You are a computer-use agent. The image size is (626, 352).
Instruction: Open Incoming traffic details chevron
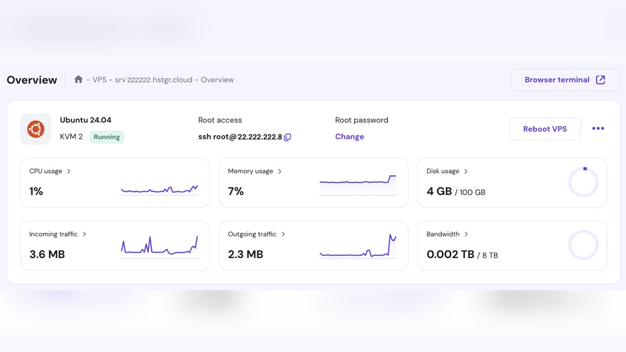click(x=85, y=234)
